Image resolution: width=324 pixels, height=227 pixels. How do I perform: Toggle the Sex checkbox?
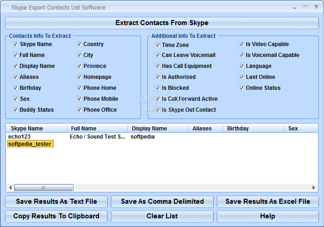[15, 98]
